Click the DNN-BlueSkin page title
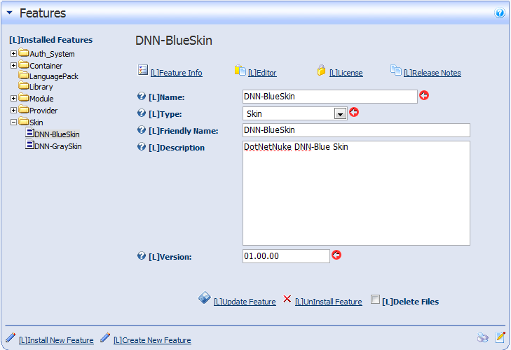The height and width of the screenshot is (350, 511). 174,41
